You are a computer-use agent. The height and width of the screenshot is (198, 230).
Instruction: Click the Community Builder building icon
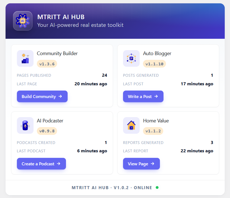(25, 58)
